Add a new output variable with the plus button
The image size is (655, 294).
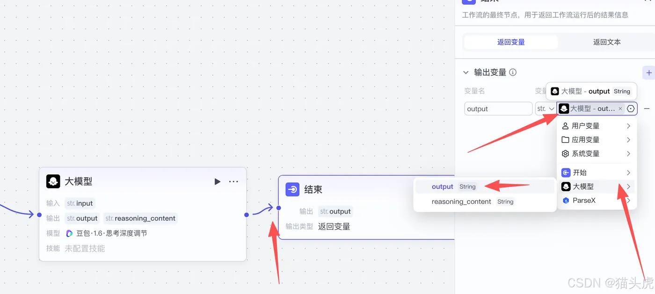pos(648,72)
